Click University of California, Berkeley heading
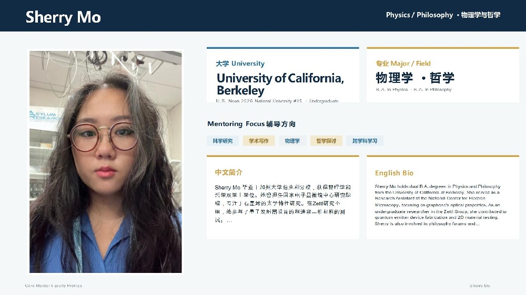The height and width of the screenshot is (295, 526). click(280, 84)
